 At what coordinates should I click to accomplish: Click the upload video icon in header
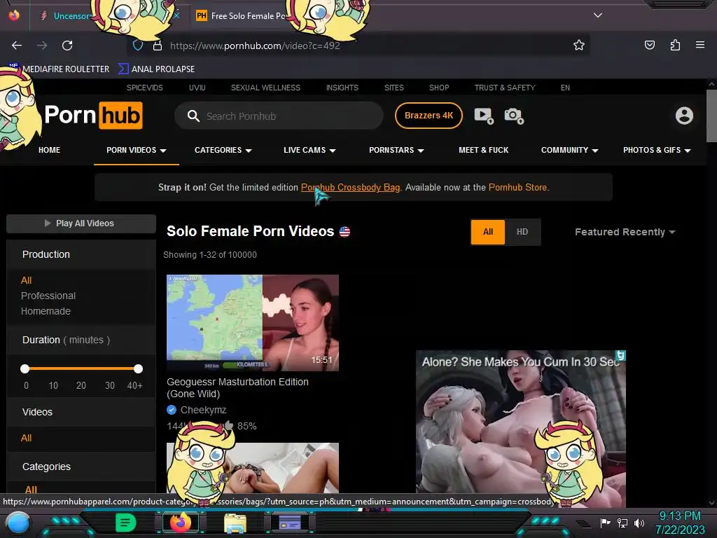[x=484, y=116]
